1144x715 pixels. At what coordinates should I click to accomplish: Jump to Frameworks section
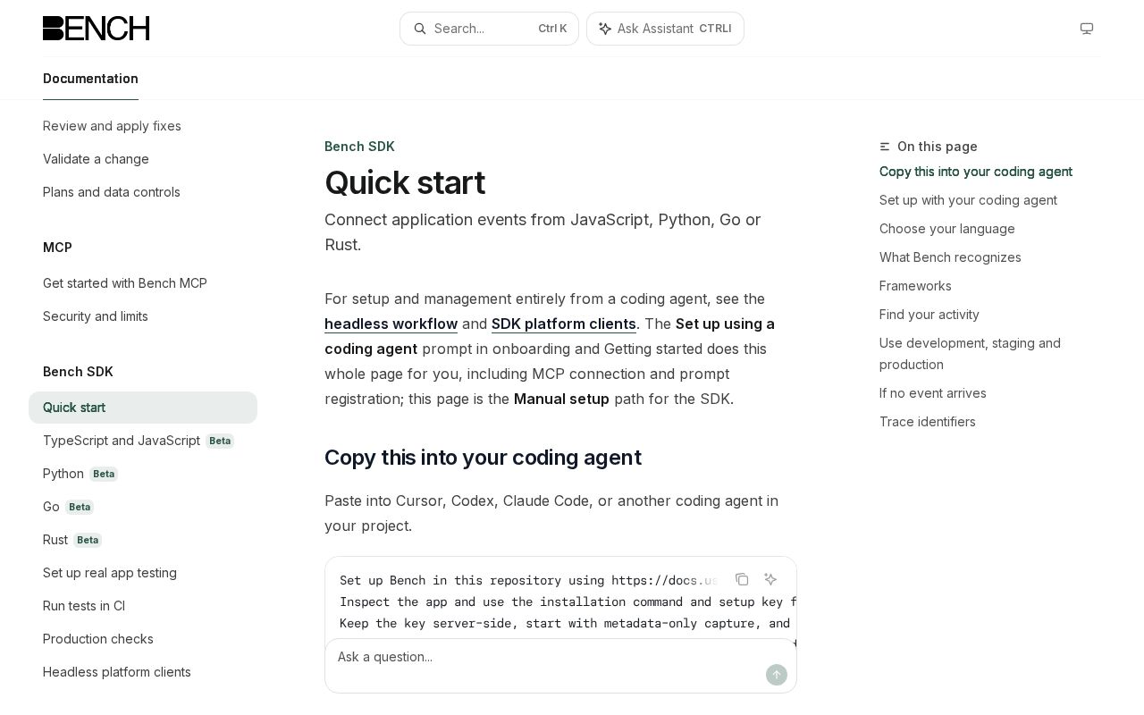pyautogui.click(x=915, y=286)
